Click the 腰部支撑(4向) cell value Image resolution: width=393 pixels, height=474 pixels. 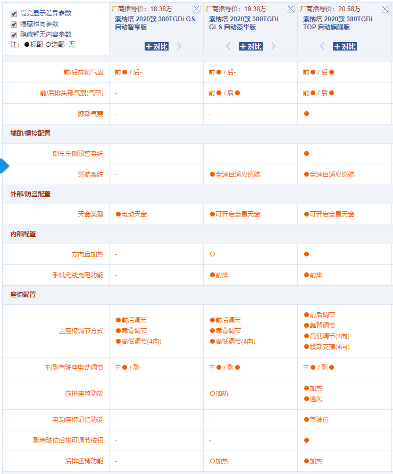(327, 347)
